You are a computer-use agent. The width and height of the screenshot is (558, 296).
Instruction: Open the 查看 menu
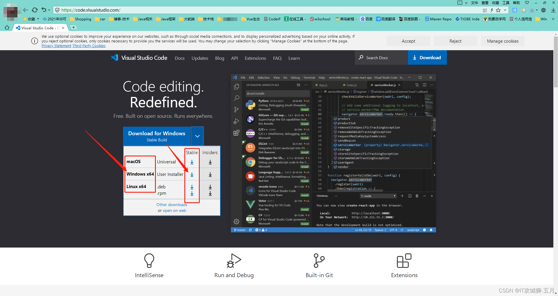point(485,3)
